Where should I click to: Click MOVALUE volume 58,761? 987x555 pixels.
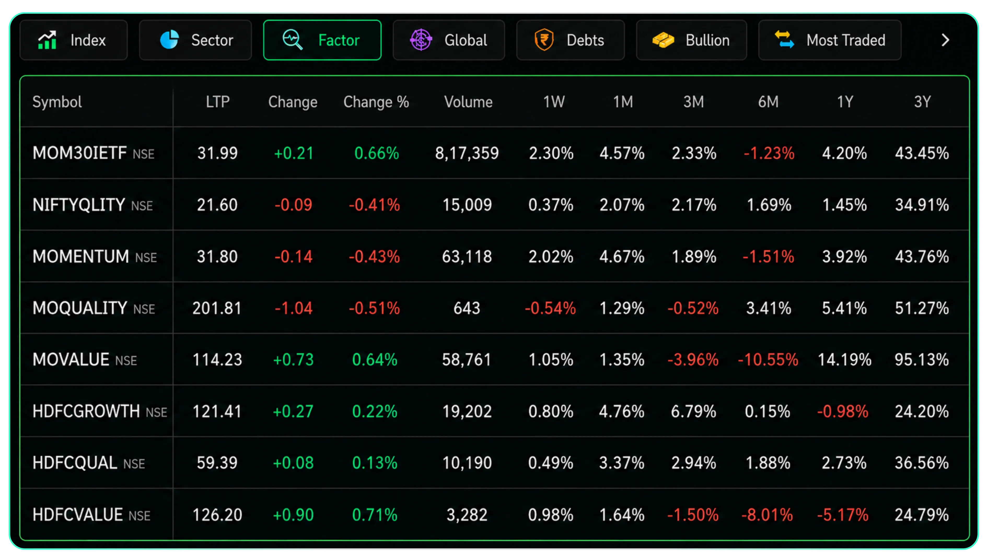coord(467,360)
